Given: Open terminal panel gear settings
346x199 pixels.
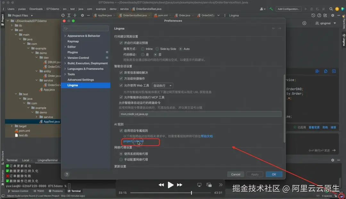Looking at the screenshot, I should click(333, 160).
